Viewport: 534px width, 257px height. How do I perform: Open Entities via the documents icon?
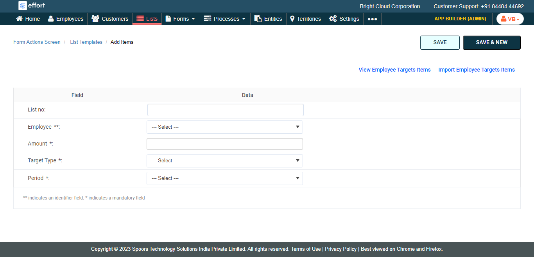coord(258,19)
